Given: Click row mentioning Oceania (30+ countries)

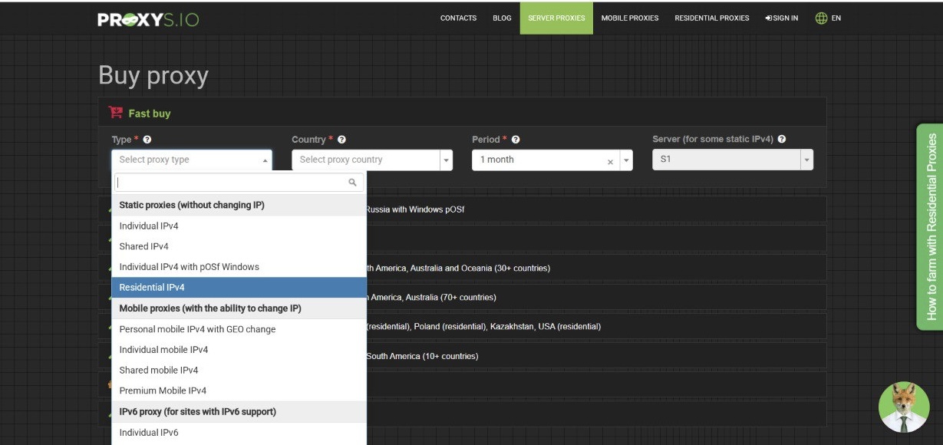Looking at the screenshot, I should [x=463, y=268].
